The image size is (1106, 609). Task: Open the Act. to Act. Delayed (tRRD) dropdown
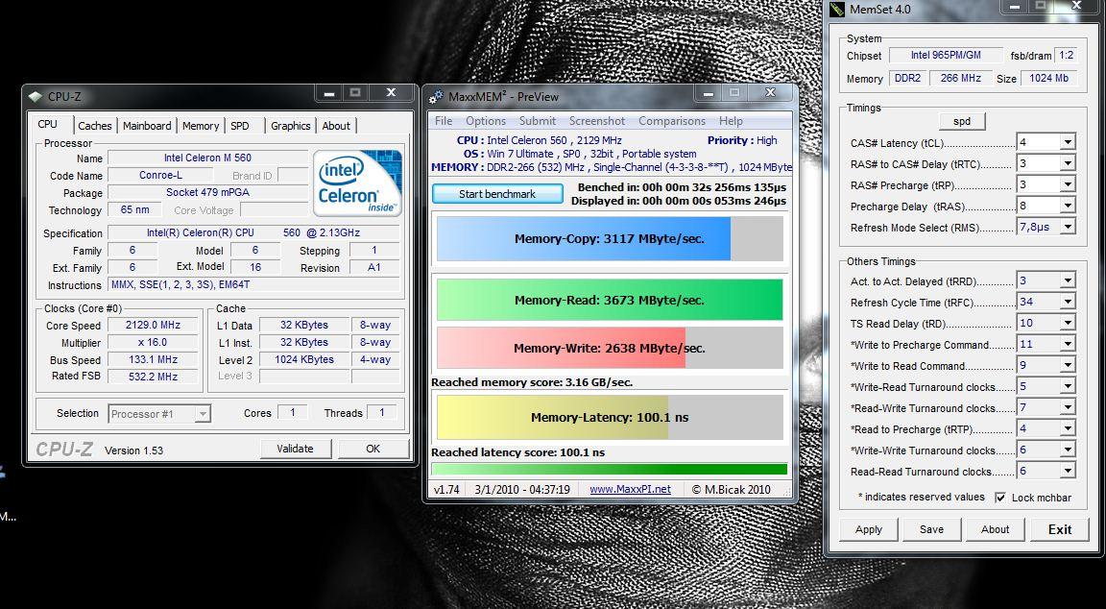tap(1068, 280)
